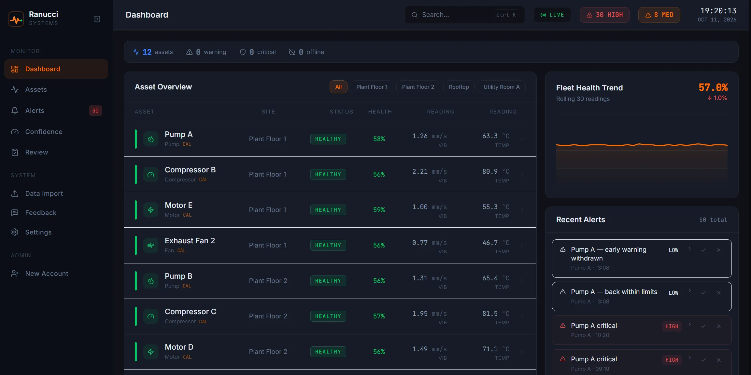Acknowledge the early warning withdrawn alert

point(703,250)
